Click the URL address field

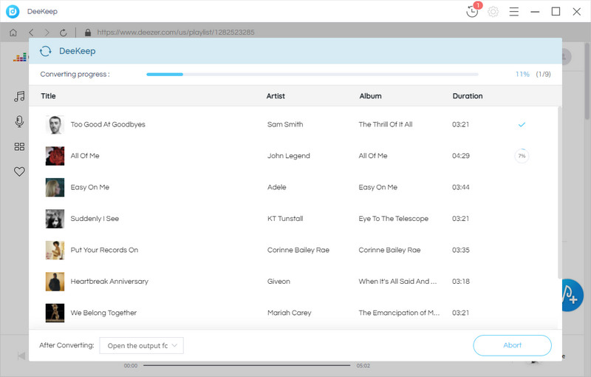(176, 33)
